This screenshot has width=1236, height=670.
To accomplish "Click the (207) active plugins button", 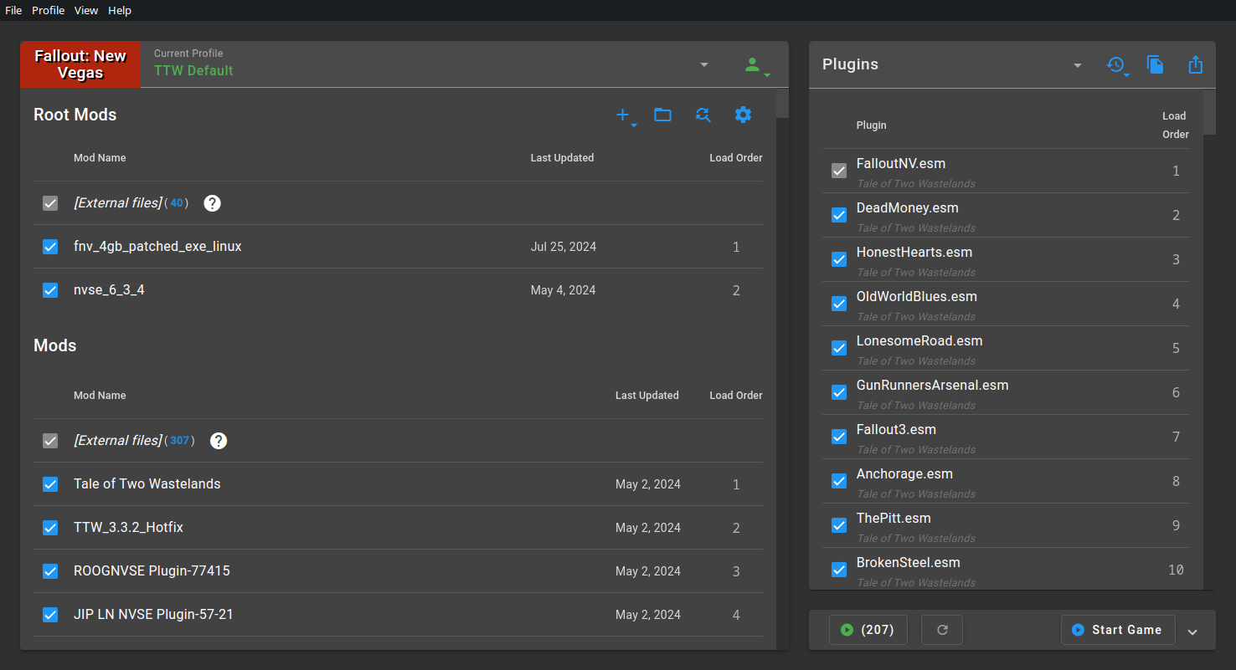I will [868, 630].
